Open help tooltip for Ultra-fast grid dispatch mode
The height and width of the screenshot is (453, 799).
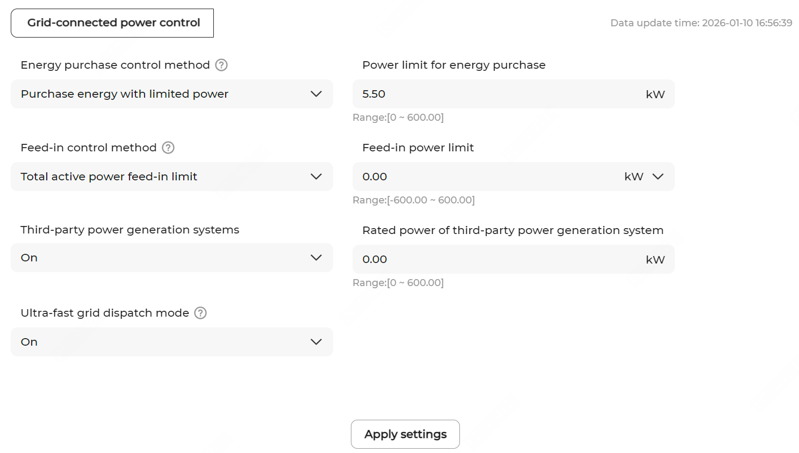[200, 313]
